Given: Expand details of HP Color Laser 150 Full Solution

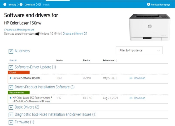Looking at the screenshot, I should [x=11, y=98].
